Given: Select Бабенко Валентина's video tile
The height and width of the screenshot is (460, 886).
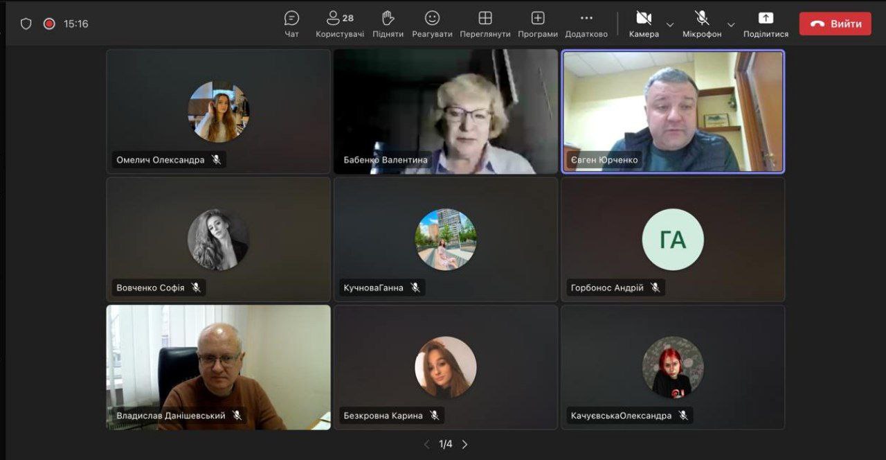Looking at the screenshot, I should (446, 111).
